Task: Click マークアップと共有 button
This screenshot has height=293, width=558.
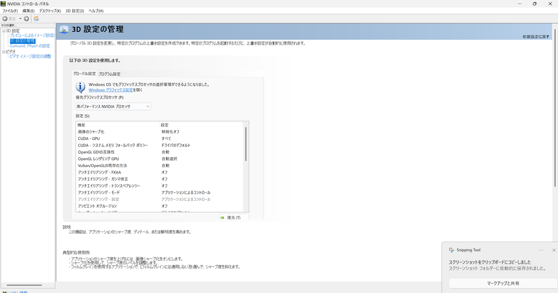Action: [503, 284]
